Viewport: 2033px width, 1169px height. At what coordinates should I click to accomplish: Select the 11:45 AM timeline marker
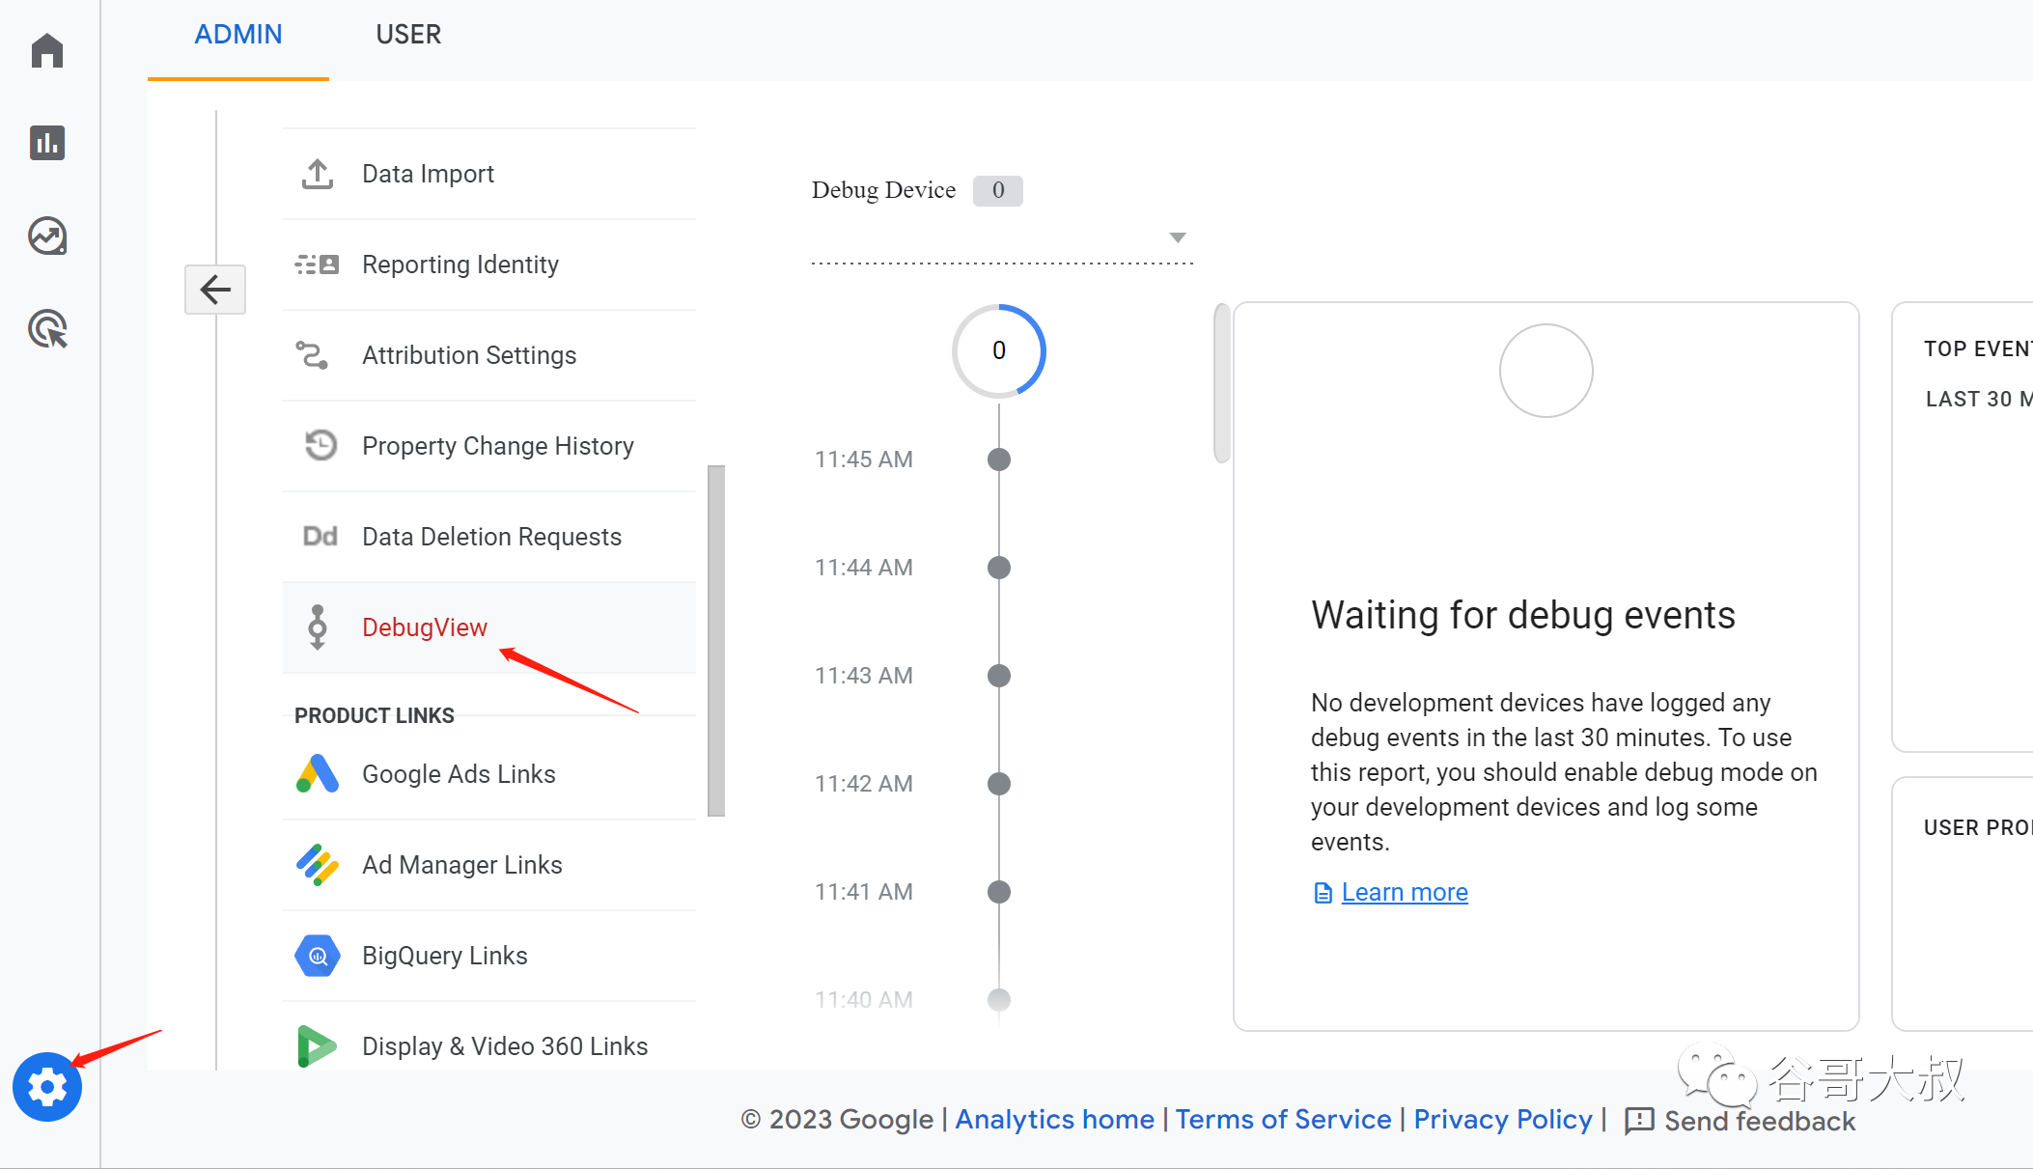tap(999, 459)
